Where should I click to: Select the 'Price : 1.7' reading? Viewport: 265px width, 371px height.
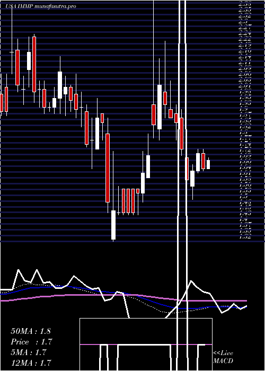coord(31,342)
